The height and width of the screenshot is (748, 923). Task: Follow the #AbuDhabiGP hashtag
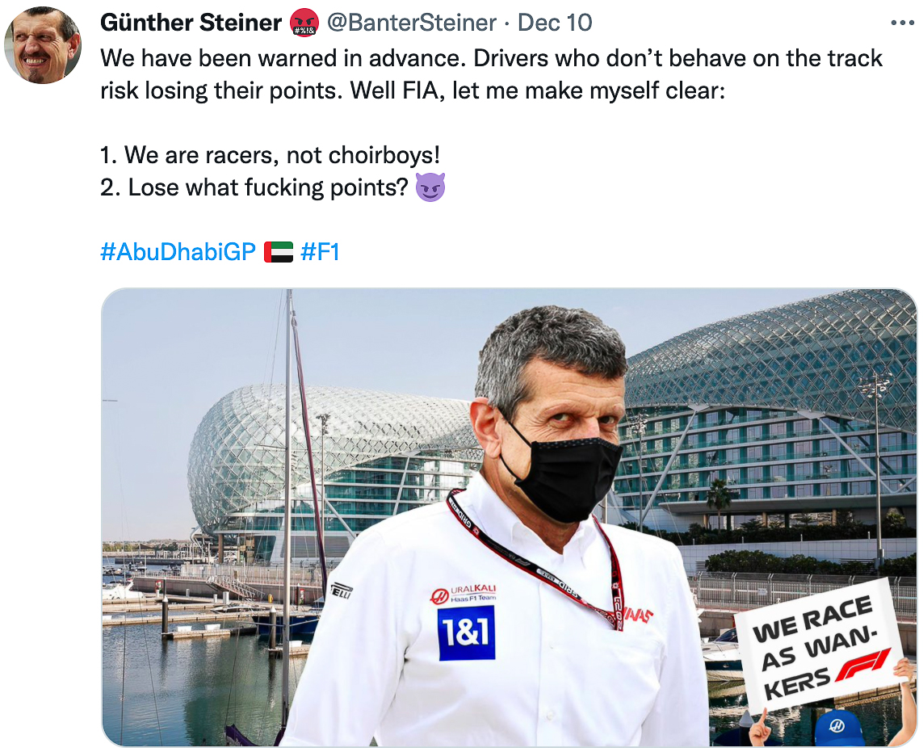click(x=178, y=251)
